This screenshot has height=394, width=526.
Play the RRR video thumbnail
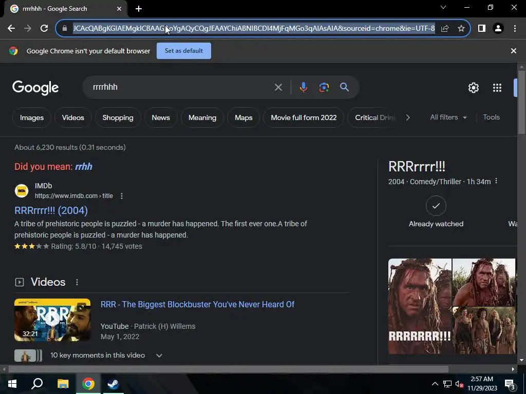pyautogui.click(x=52, y=320)
